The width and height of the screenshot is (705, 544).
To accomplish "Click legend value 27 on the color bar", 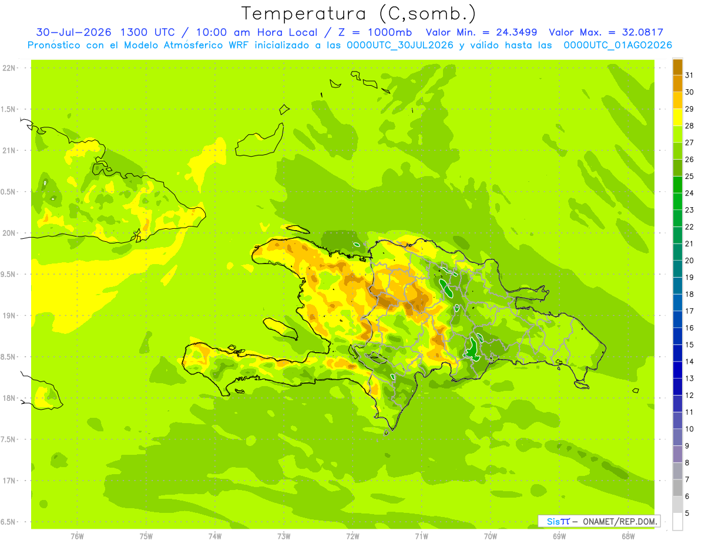I will [690, 143].
